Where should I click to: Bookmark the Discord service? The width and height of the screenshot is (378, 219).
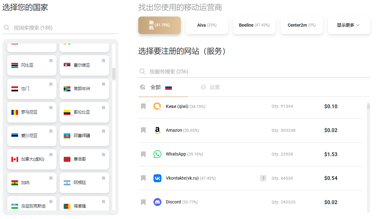coord(143,202)
